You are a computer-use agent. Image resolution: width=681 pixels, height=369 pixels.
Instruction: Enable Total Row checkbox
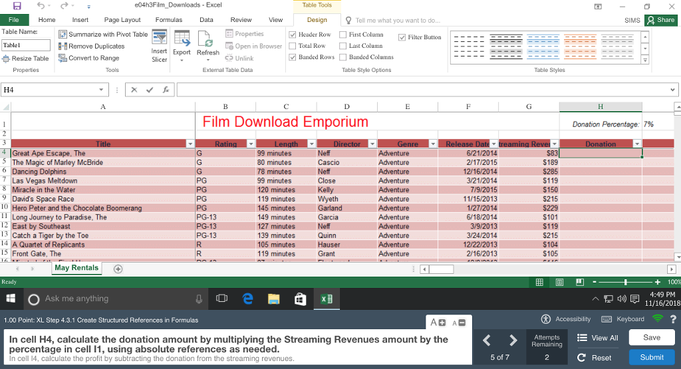(x=293, y=46)
